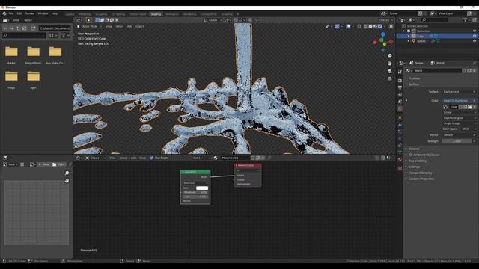The image size is (479, 269).
Task: Click the Roughness slider on shader node
Action: click(x=195, y=193)
